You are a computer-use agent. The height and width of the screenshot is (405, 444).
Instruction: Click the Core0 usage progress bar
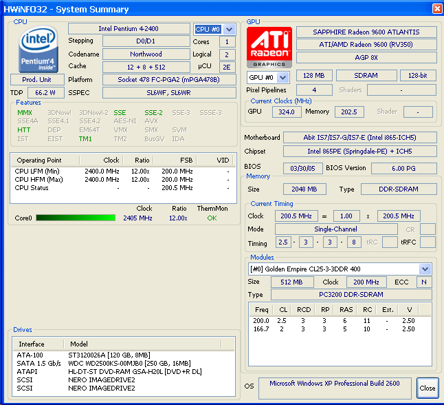point(76,218)
